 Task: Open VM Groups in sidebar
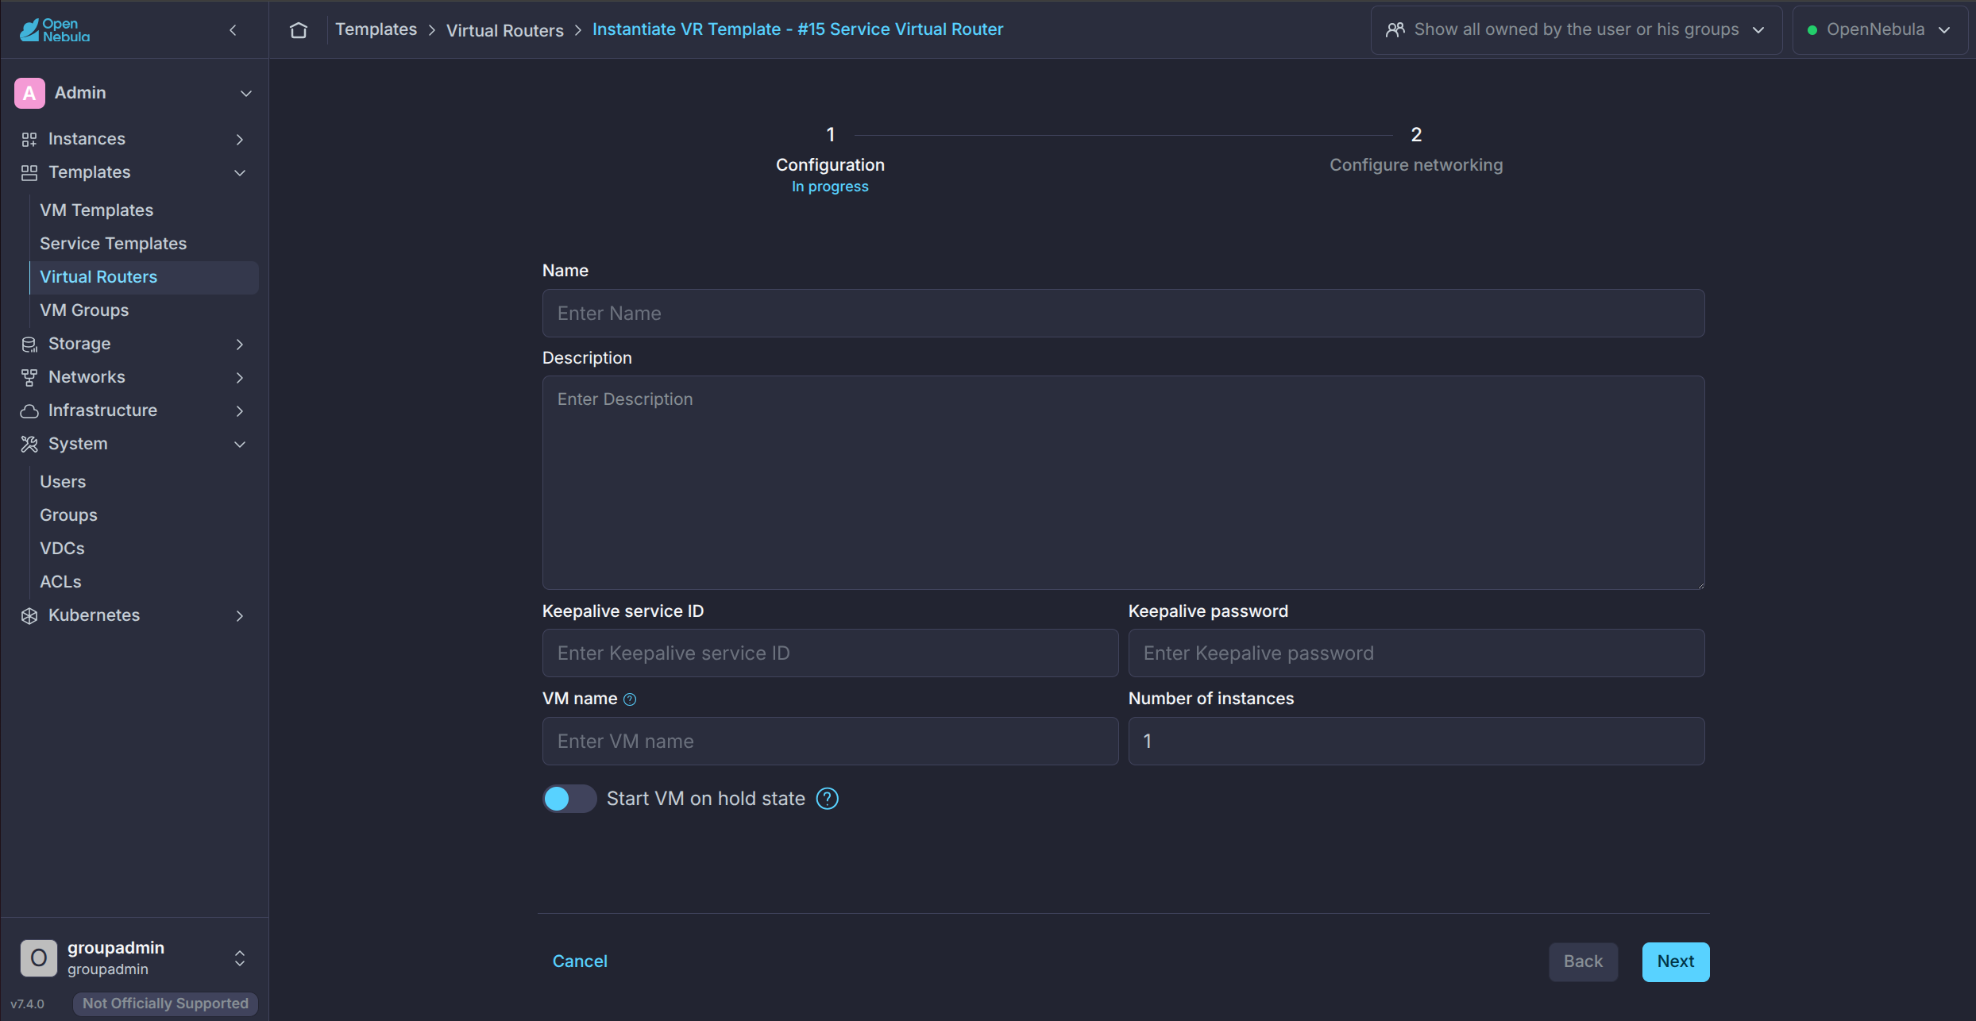[x=84, y=310]
